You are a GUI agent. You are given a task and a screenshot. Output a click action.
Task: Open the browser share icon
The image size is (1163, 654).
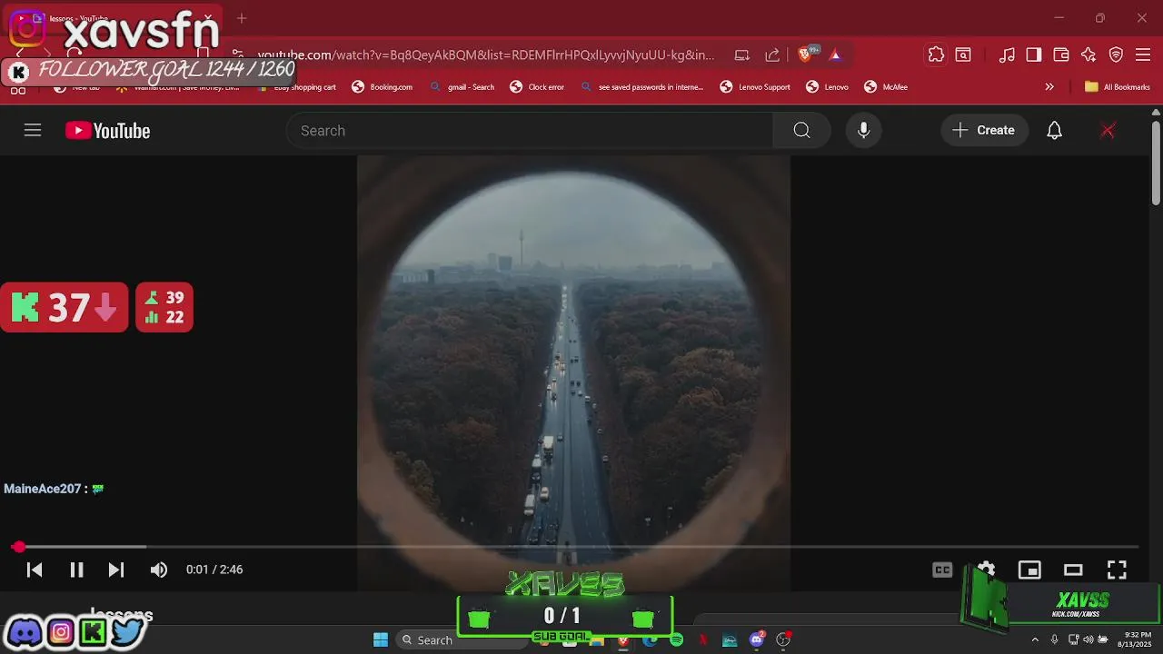(772, 54)
